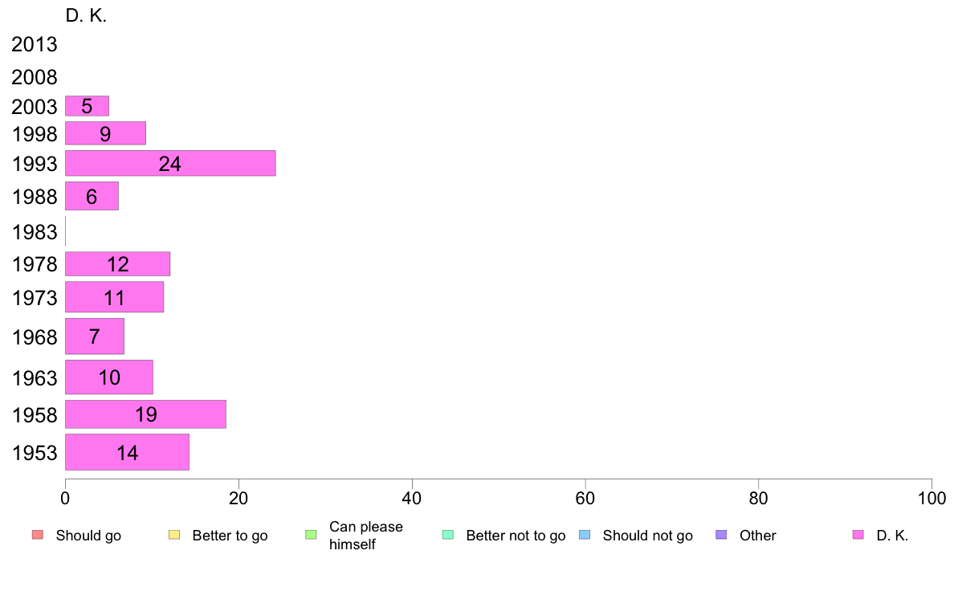
Task: Click the pink D. K. legend swatch
Action: pyautogui.click(x=858, y=535)
